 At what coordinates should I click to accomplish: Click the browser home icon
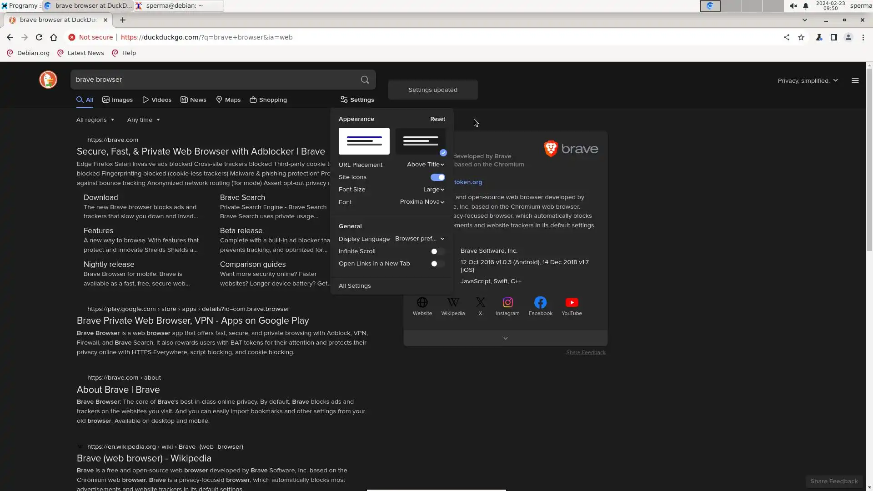pyautogui.click(x=54, y=37)
